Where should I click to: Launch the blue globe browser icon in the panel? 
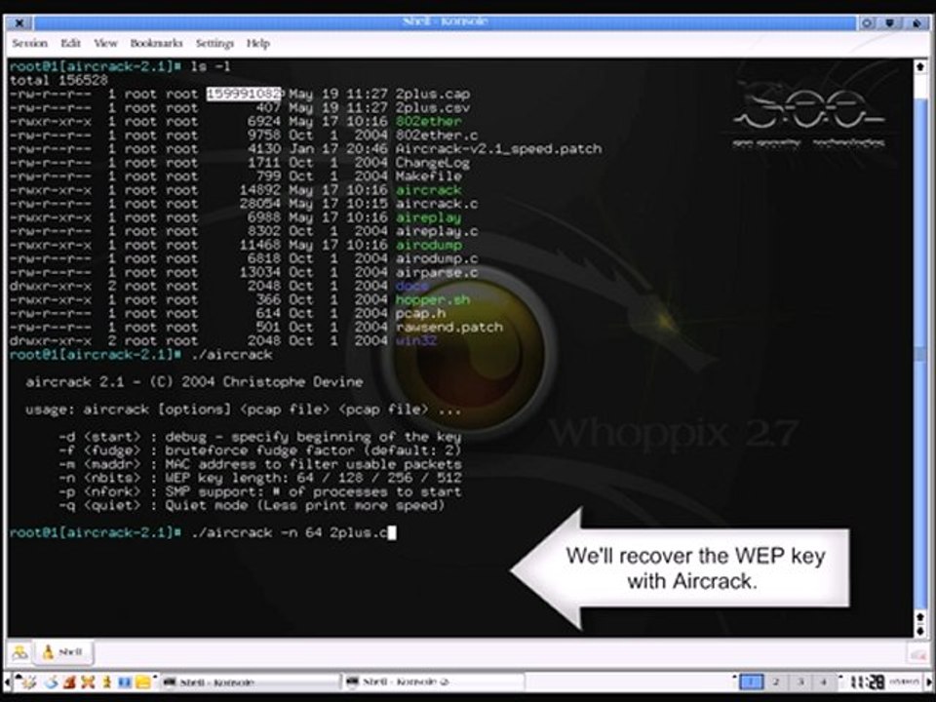coord(51,682)
